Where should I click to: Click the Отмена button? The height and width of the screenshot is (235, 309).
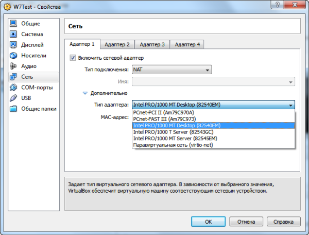(x=246, y=222)
